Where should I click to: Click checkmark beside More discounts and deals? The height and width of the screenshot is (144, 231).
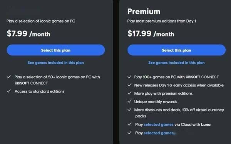coord(129,109)
